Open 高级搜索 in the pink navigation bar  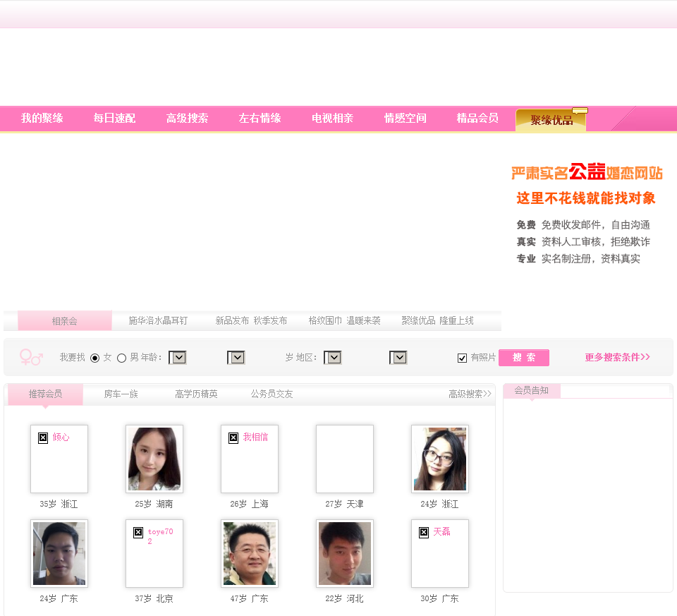click(x=188, y=118)
